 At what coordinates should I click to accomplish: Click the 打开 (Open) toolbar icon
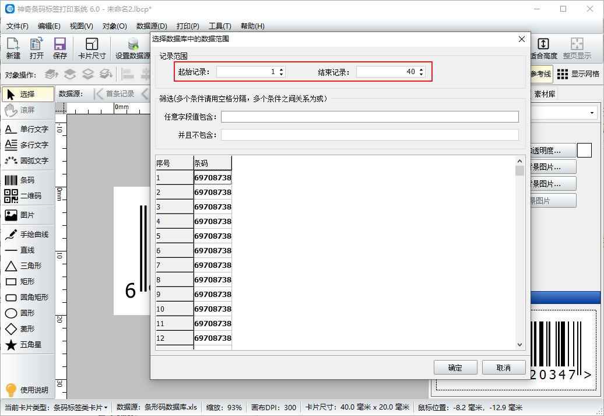click(x=37, y=48)
